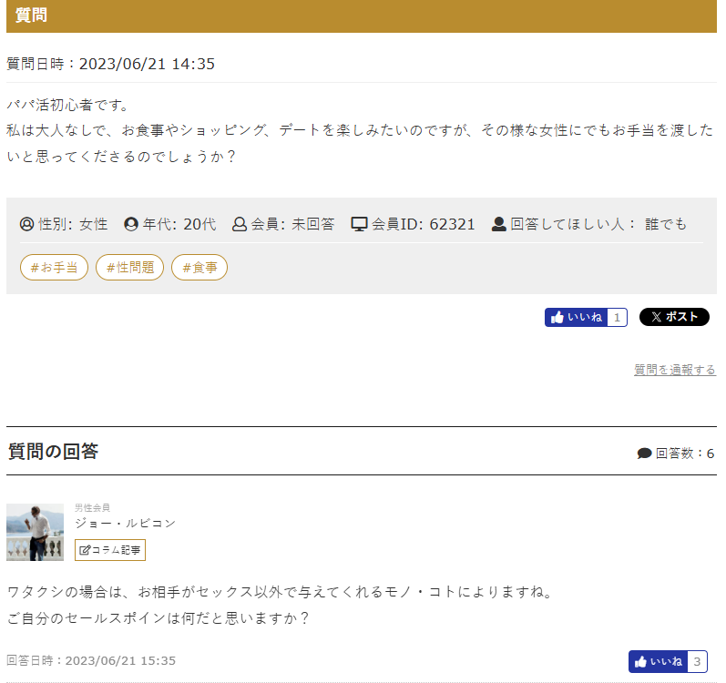726x683 pixels.
Task: Click the 質問の回答 heading
Action: [x=53, y=451]
